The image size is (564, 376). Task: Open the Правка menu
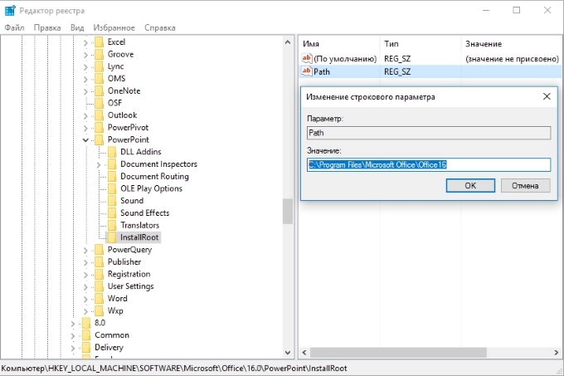coord(47,27)
